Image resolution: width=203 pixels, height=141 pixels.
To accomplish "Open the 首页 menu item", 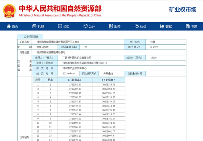I will (x=15, y=27).
